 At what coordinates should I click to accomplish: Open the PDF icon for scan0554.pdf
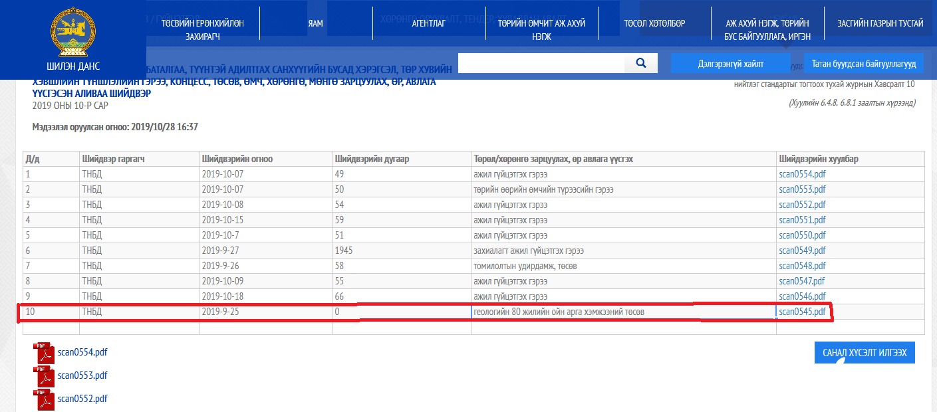[44, 353]
